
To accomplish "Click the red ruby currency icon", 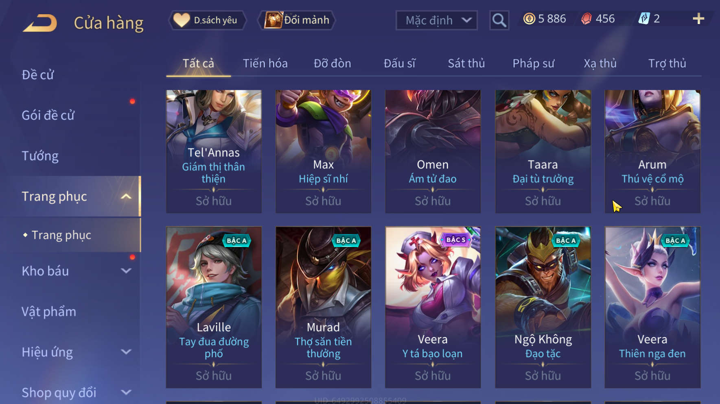I will (586, 19).
